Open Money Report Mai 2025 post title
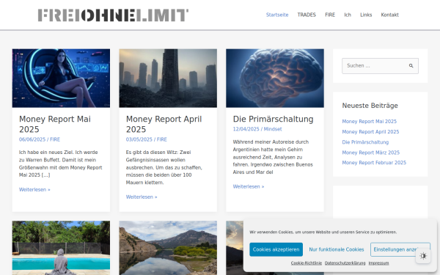Viewport: 440px width, 275px height. coord(55,125)
